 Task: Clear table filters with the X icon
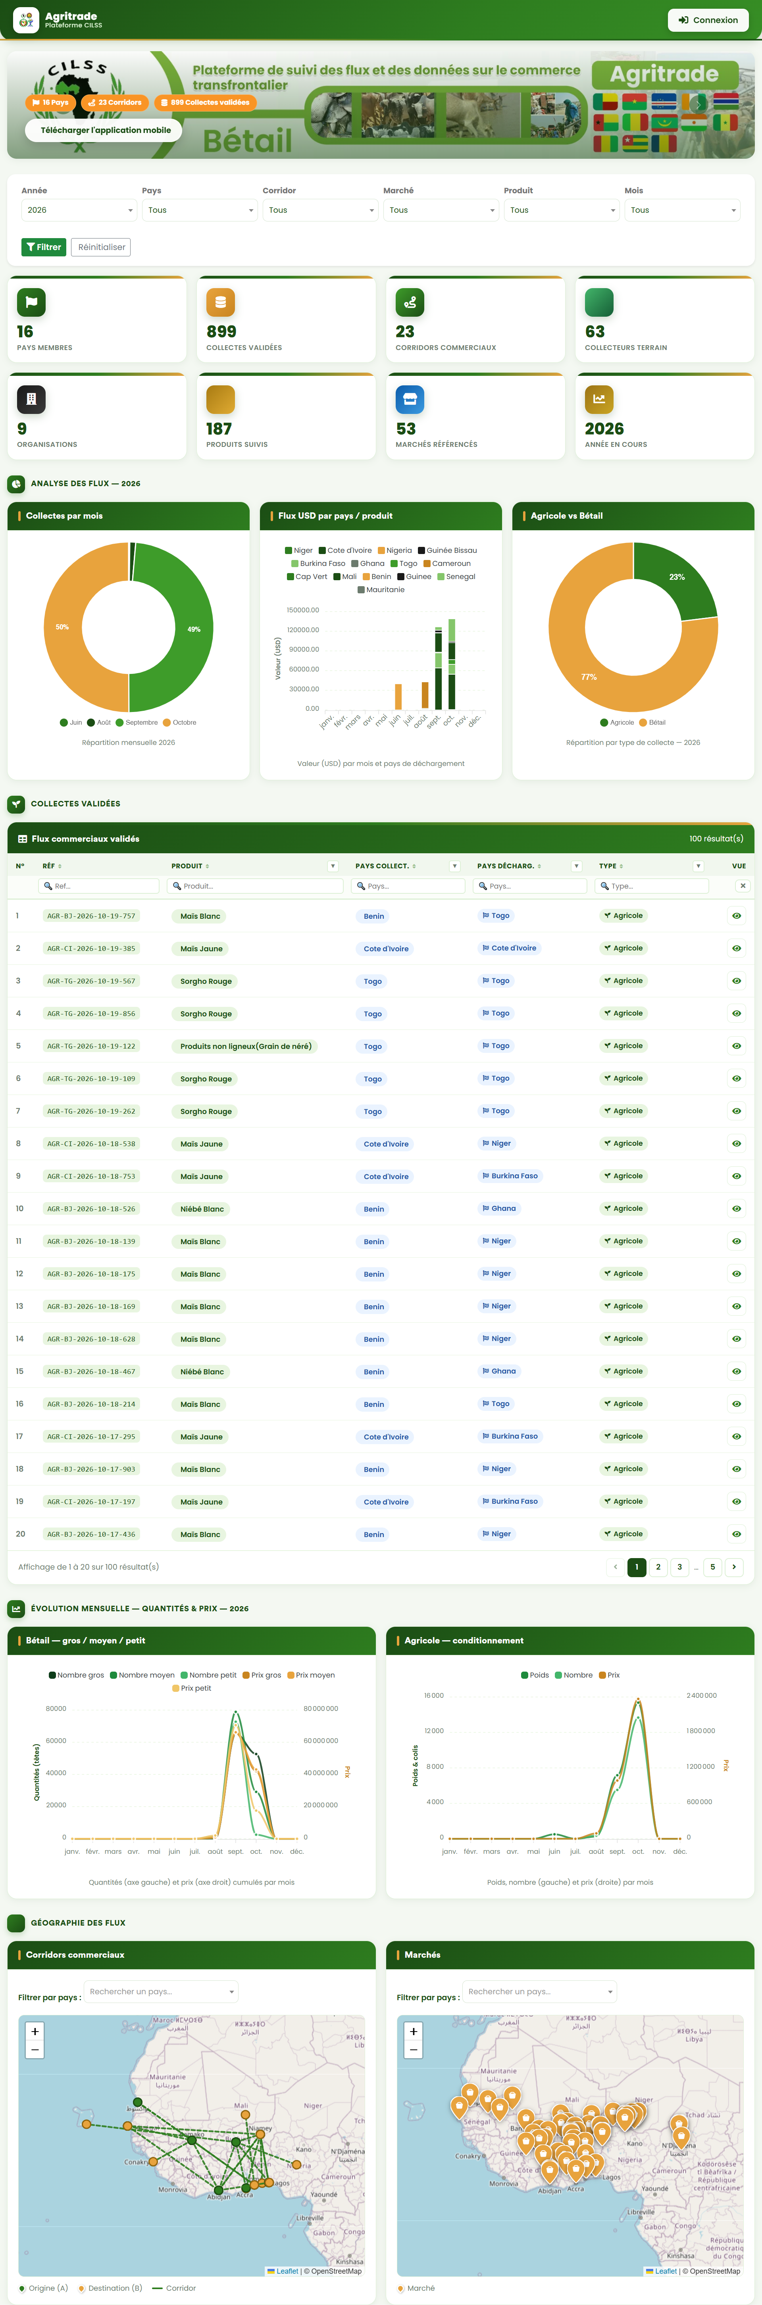742,886
